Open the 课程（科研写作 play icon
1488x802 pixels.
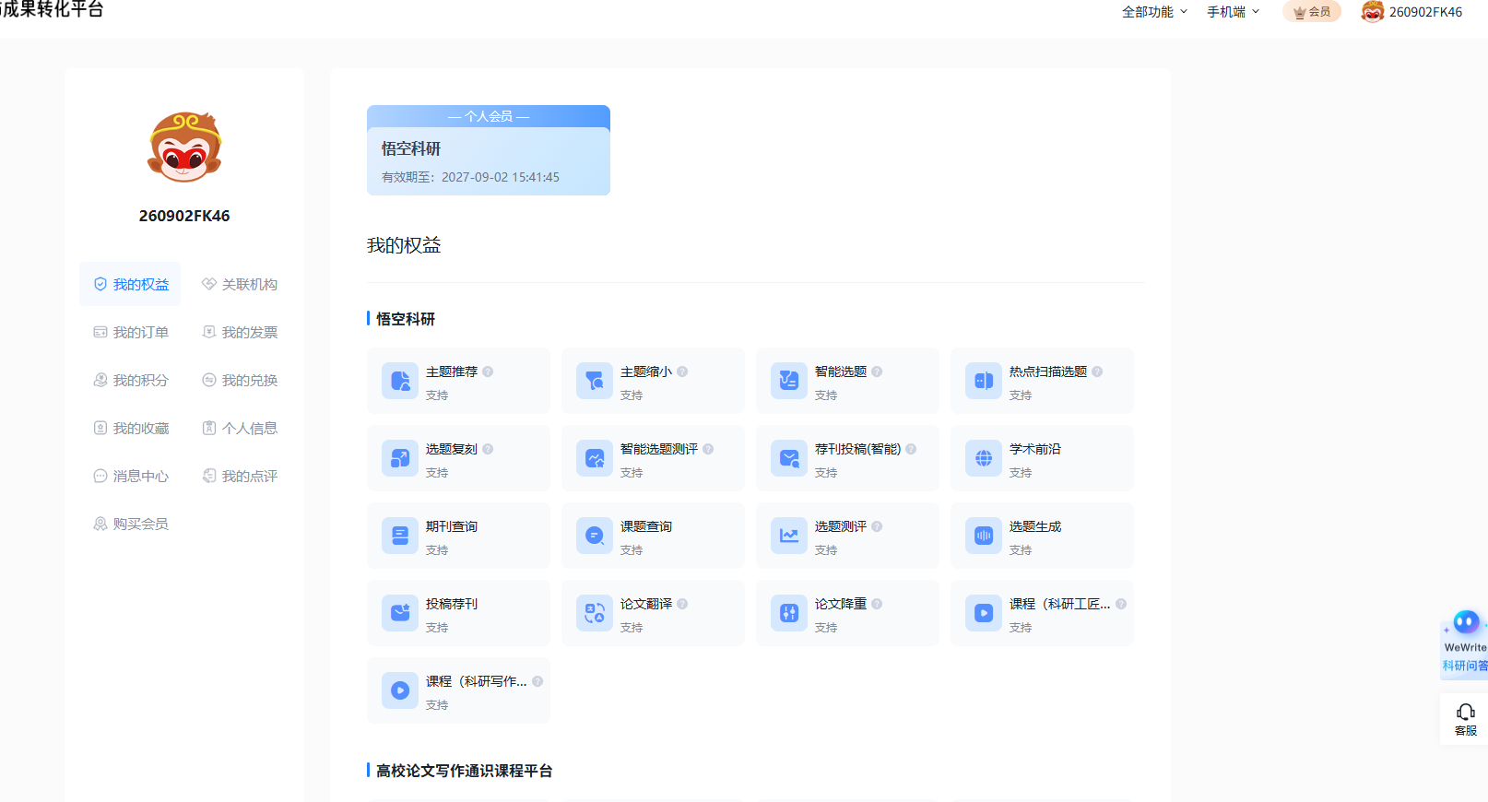400,690
